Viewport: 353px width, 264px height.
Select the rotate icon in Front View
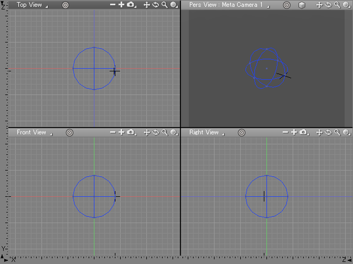[x=155, y=133]
